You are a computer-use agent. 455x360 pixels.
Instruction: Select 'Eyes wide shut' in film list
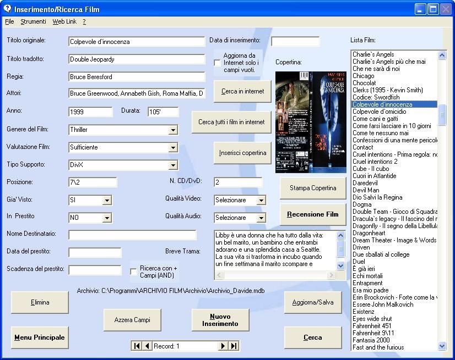point(372,319)
